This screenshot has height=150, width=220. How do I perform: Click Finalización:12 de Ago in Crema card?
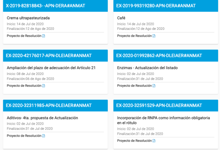point(31,29)
